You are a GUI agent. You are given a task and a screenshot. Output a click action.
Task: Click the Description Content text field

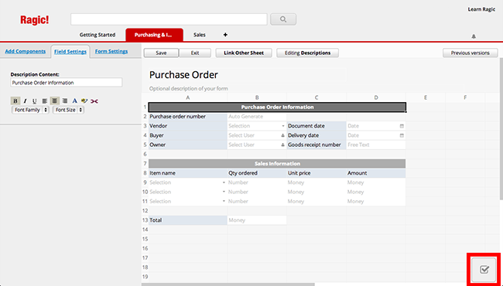66,83
